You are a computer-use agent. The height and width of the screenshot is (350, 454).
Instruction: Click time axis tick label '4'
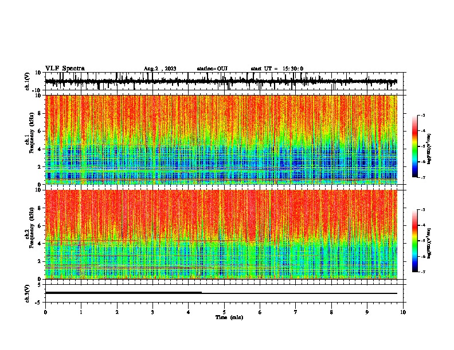pyautogui.click(x=189, y=312)
